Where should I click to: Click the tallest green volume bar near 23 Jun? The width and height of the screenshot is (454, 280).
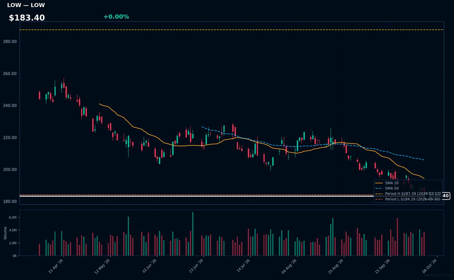point(193,234)
